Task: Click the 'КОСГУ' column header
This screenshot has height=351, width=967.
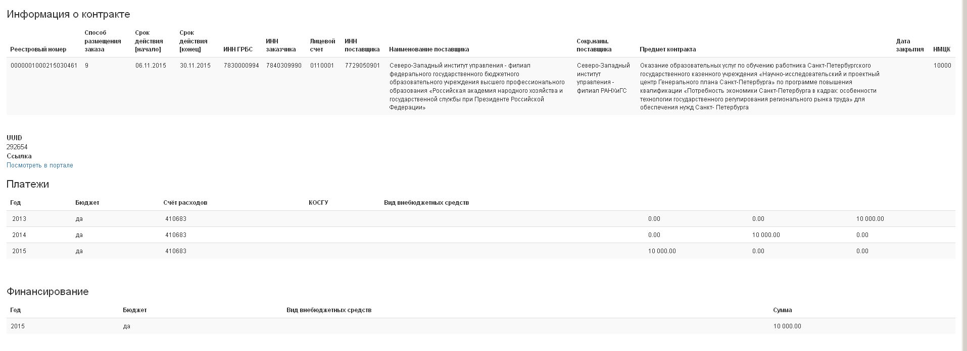Action: [x=318, y=203]
